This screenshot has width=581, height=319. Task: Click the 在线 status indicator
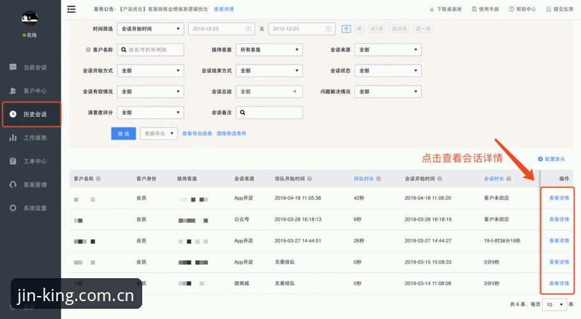point(29,35)
